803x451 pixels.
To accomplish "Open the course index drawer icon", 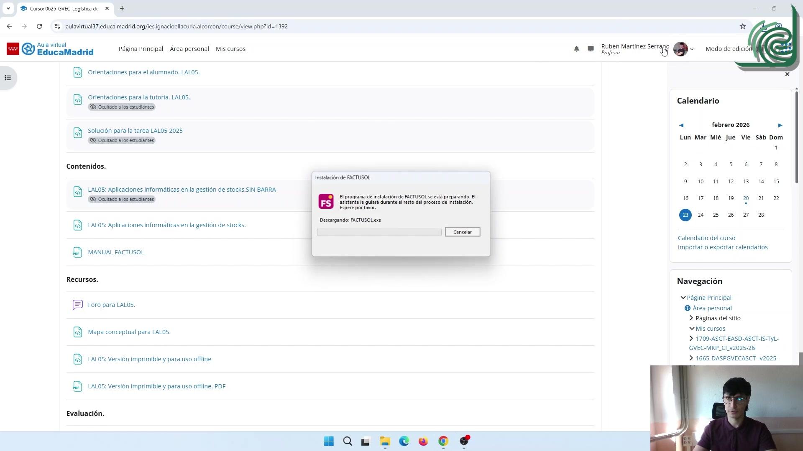I will coord(8,78).
